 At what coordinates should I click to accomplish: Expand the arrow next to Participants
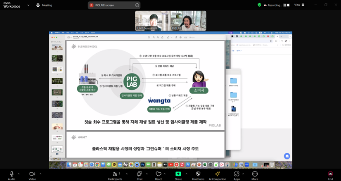[127, 174]
